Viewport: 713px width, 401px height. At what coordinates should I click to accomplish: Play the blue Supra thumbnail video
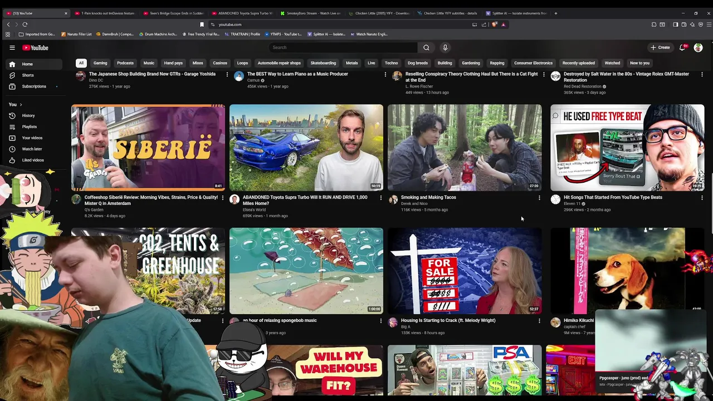[306, 148]
